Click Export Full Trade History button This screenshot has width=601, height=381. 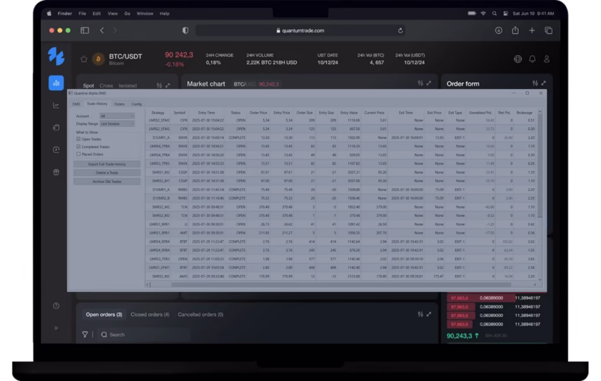(x=107, y=164)
